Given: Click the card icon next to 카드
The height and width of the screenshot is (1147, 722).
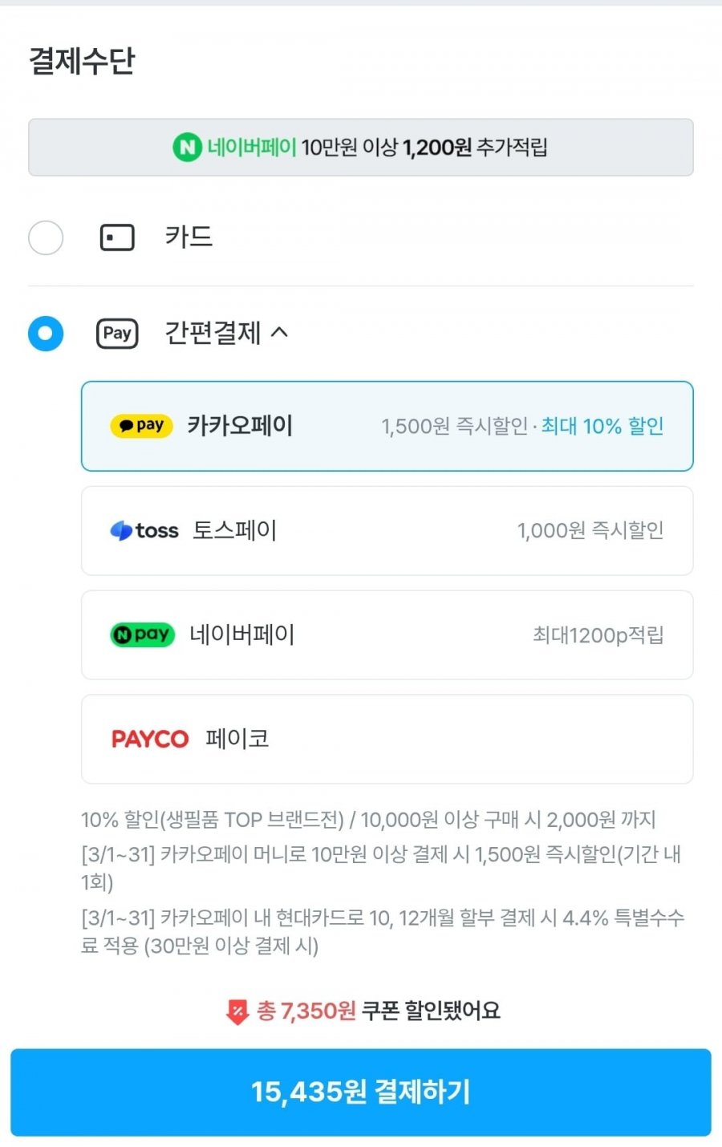Looking at the screenshot, I should [117, 237].
